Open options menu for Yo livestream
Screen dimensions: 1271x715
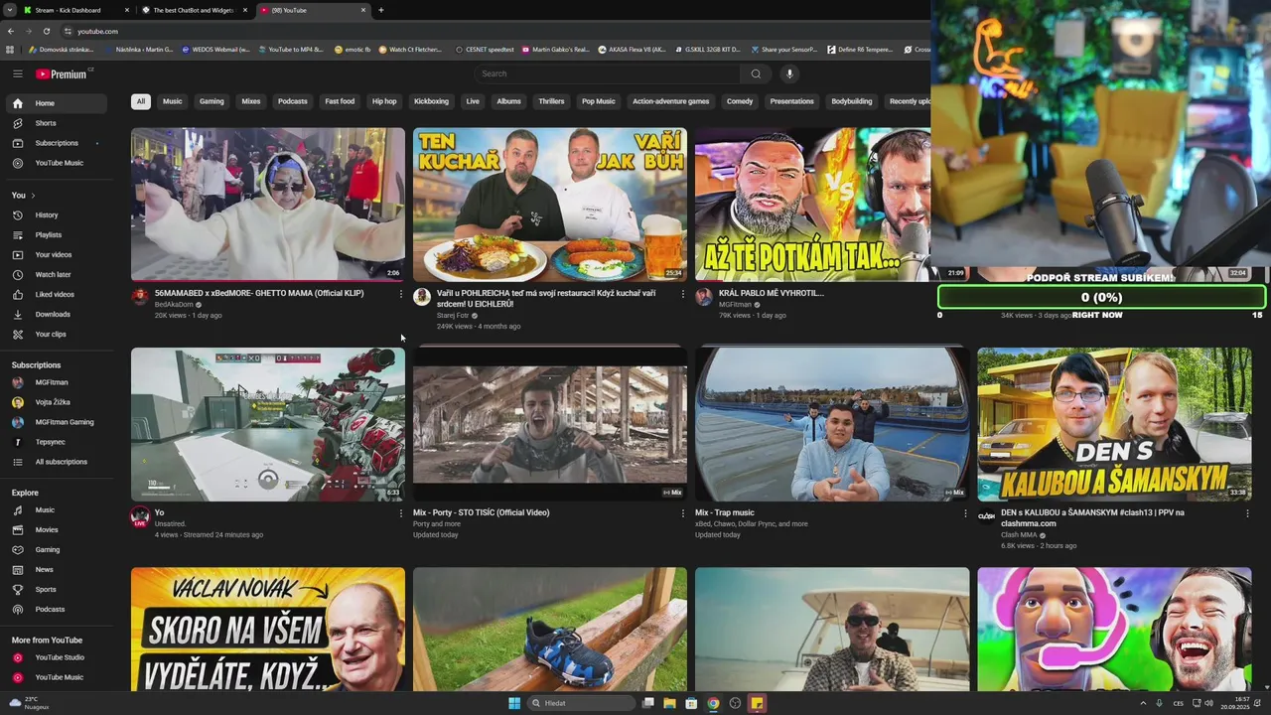click(401, 513)
